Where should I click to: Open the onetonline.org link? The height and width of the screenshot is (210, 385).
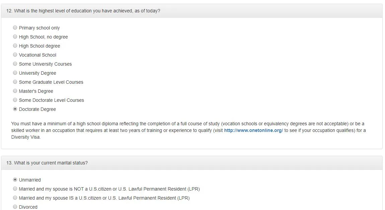tap(253, 130)
